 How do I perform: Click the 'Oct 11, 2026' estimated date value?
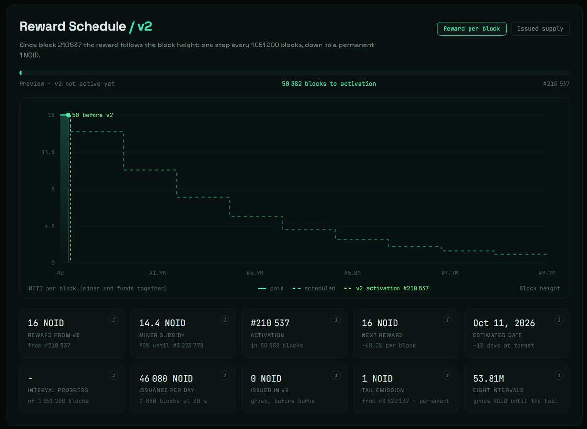[x=504, y=323]
